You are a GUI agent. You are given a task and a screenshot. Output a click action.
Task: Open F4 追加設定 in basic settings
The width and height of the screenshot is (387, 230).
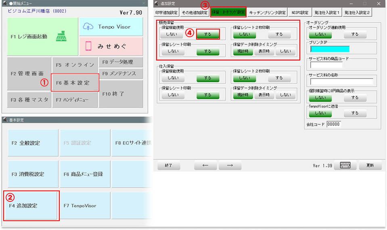pos(31,206)
